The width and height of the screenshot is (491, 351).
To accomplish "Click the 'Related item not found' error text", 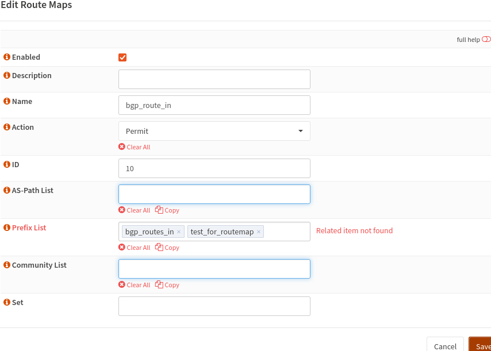I will point(354,230).
